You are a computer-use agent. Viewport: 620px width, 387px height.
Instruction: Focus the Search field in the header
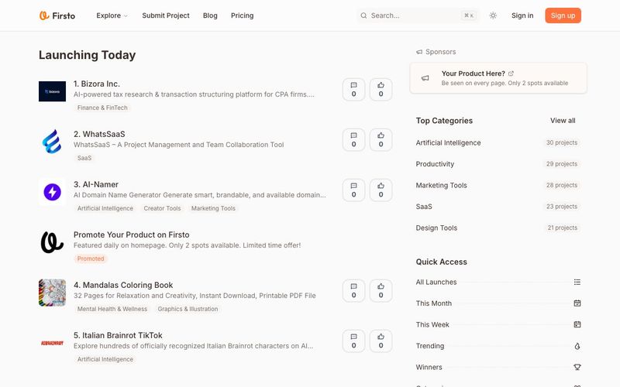tap(418, 15)
